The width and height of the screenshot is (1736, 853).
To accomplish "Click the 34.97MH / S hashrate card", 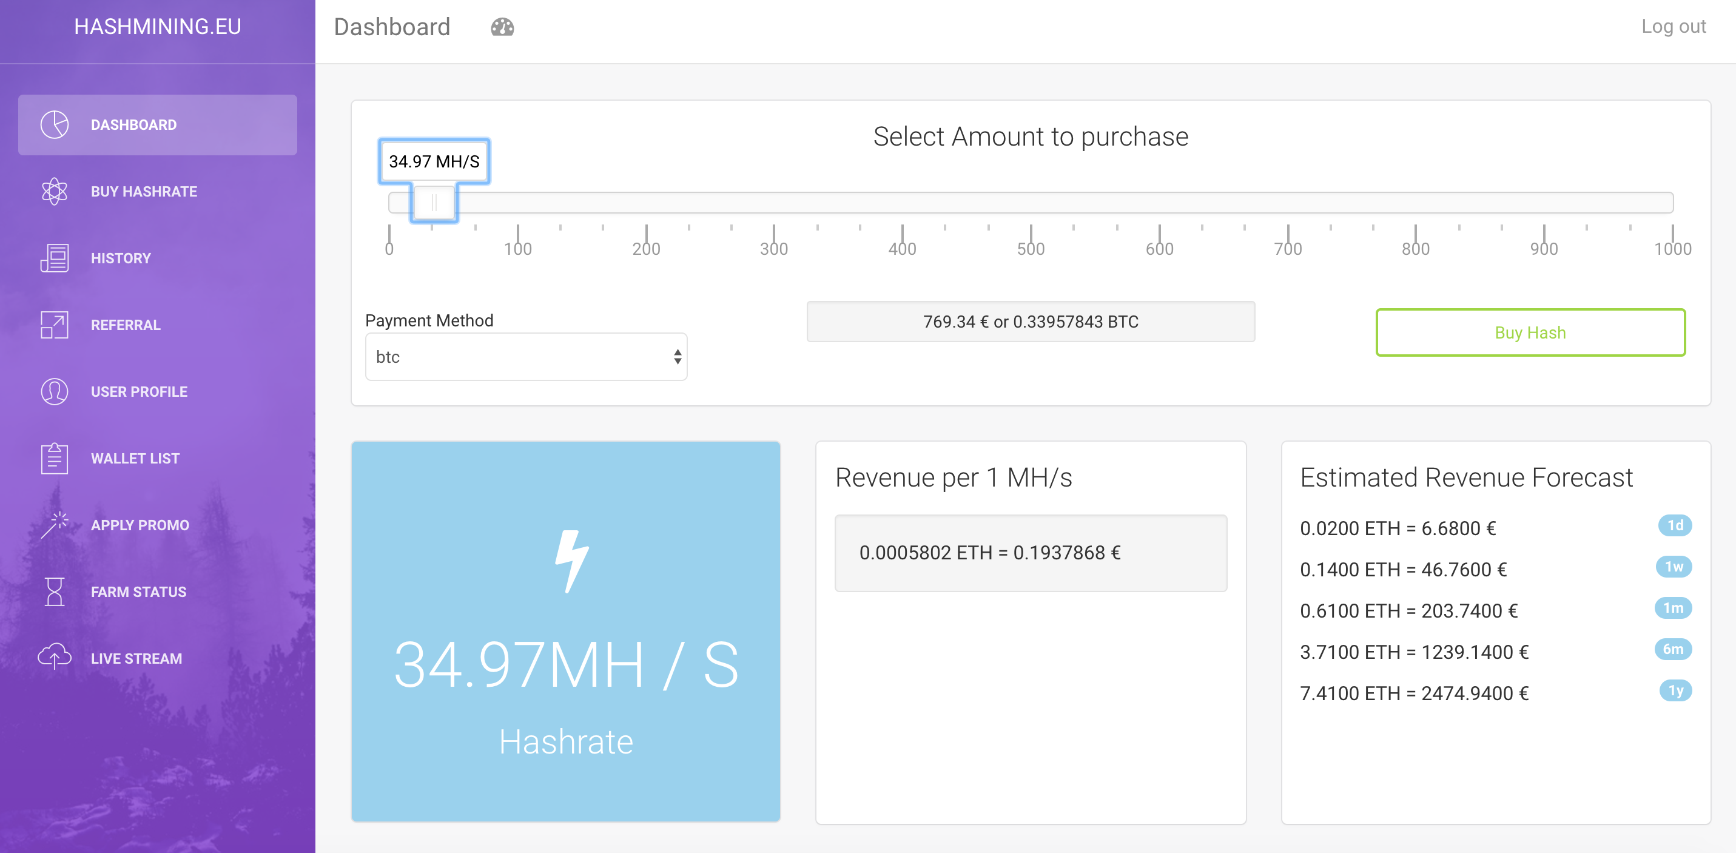I will (x=565, y=632).
